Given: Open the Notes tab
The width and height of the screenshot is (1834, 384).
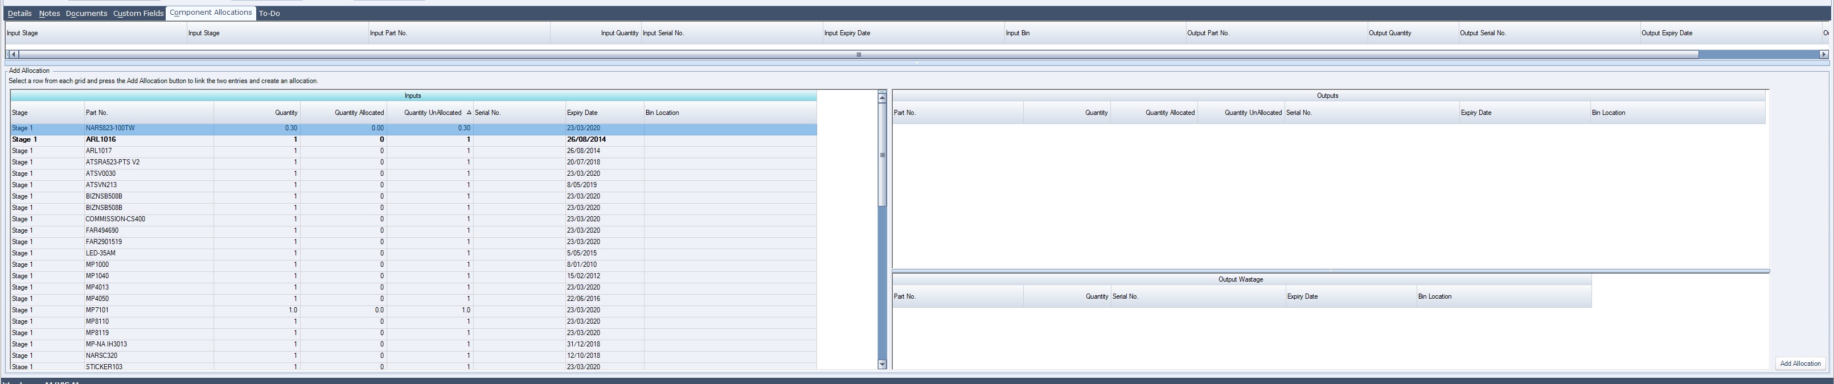Looking at the screenshot, I should [49, 14].
